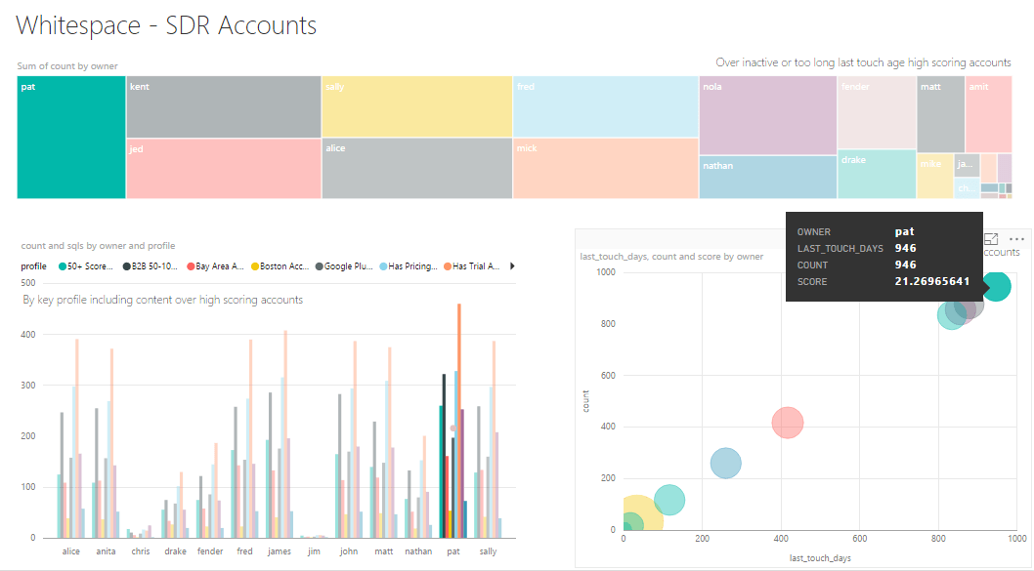1034x571 pixels.
Task: Click the sally treemap tile
Action: coord(416,106)
